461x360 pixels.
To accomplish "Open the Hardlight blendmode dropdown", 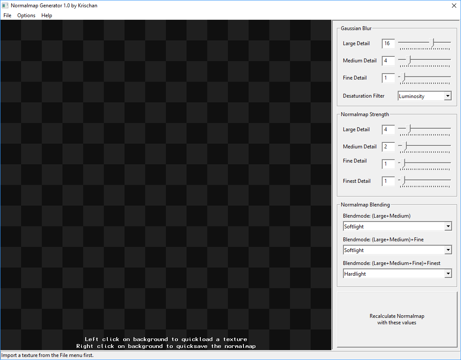I will pos(398,274).
